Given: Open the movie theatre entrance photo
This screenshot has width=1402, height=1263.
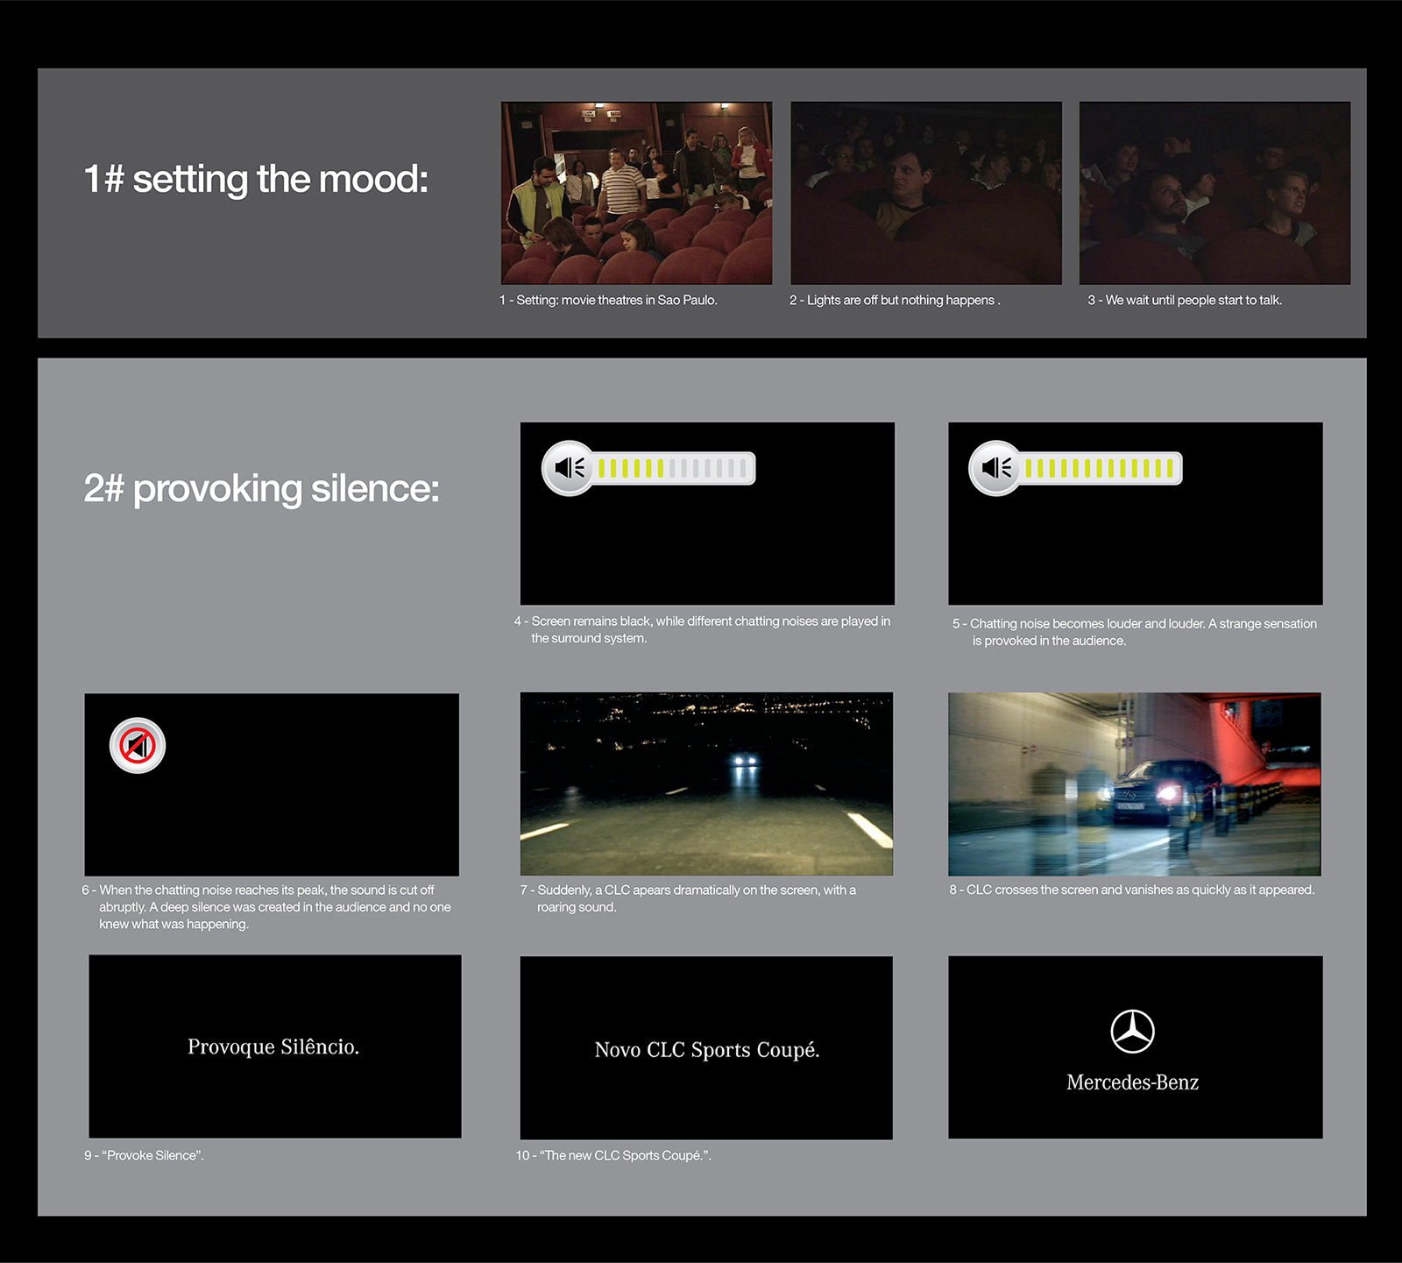Looking at the screenshot, I should pos(637,193).
